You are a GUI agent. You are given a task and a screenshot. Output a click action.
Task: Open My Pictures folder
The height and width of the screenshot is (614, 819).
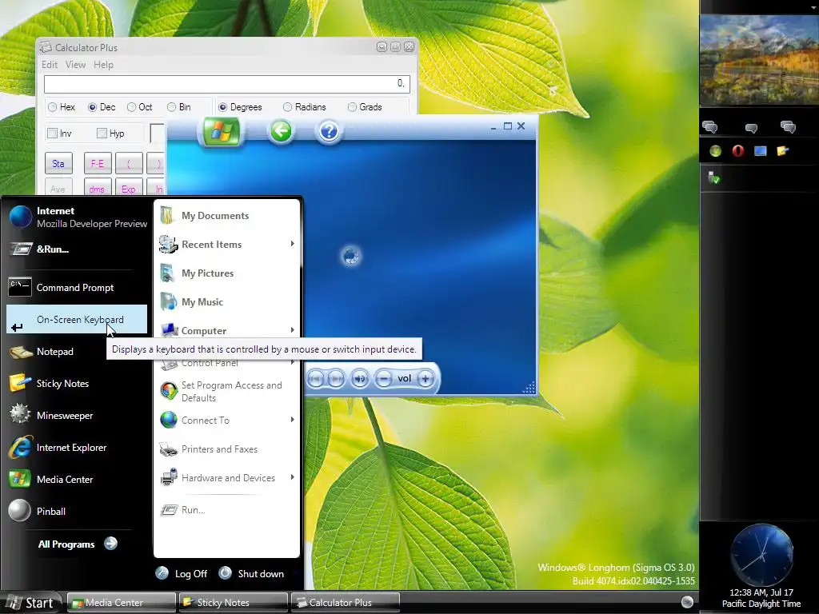226,273
